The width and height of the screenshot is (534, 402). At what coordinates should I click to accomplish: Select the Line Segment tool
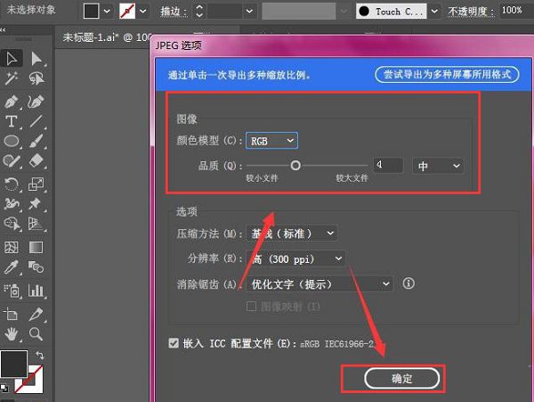coord(36,121)
